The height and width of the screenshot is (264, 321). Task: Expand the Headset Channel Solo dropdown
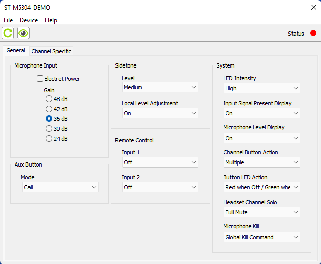261,212
